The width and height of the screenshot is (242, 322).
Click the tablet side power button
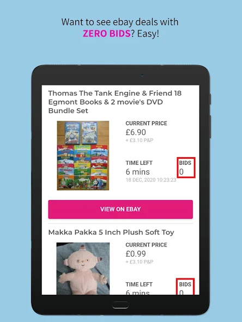pyautogui.click(x=210, y=99)
